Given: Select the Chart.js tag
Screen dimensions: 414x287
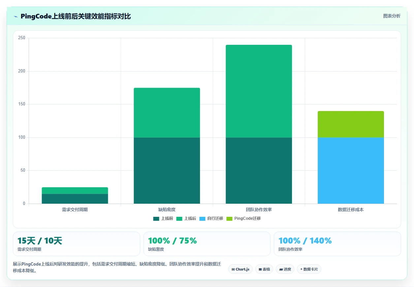Looking at the screenshot, I should pyautogui.click(x=240, y=269).
